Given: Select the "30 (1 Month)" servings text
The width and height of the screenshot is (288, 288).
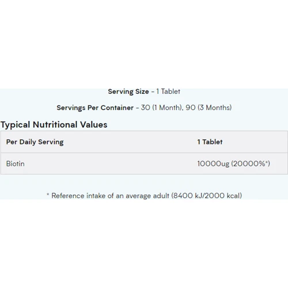Looking at the screenshot, I should pos(161,108).
